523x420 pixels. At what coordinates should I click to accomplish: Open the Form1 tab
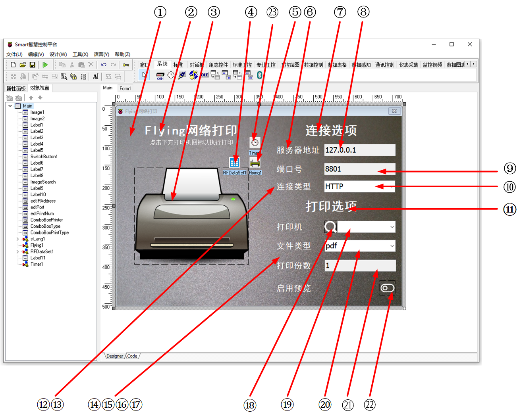tap(125, 88)
